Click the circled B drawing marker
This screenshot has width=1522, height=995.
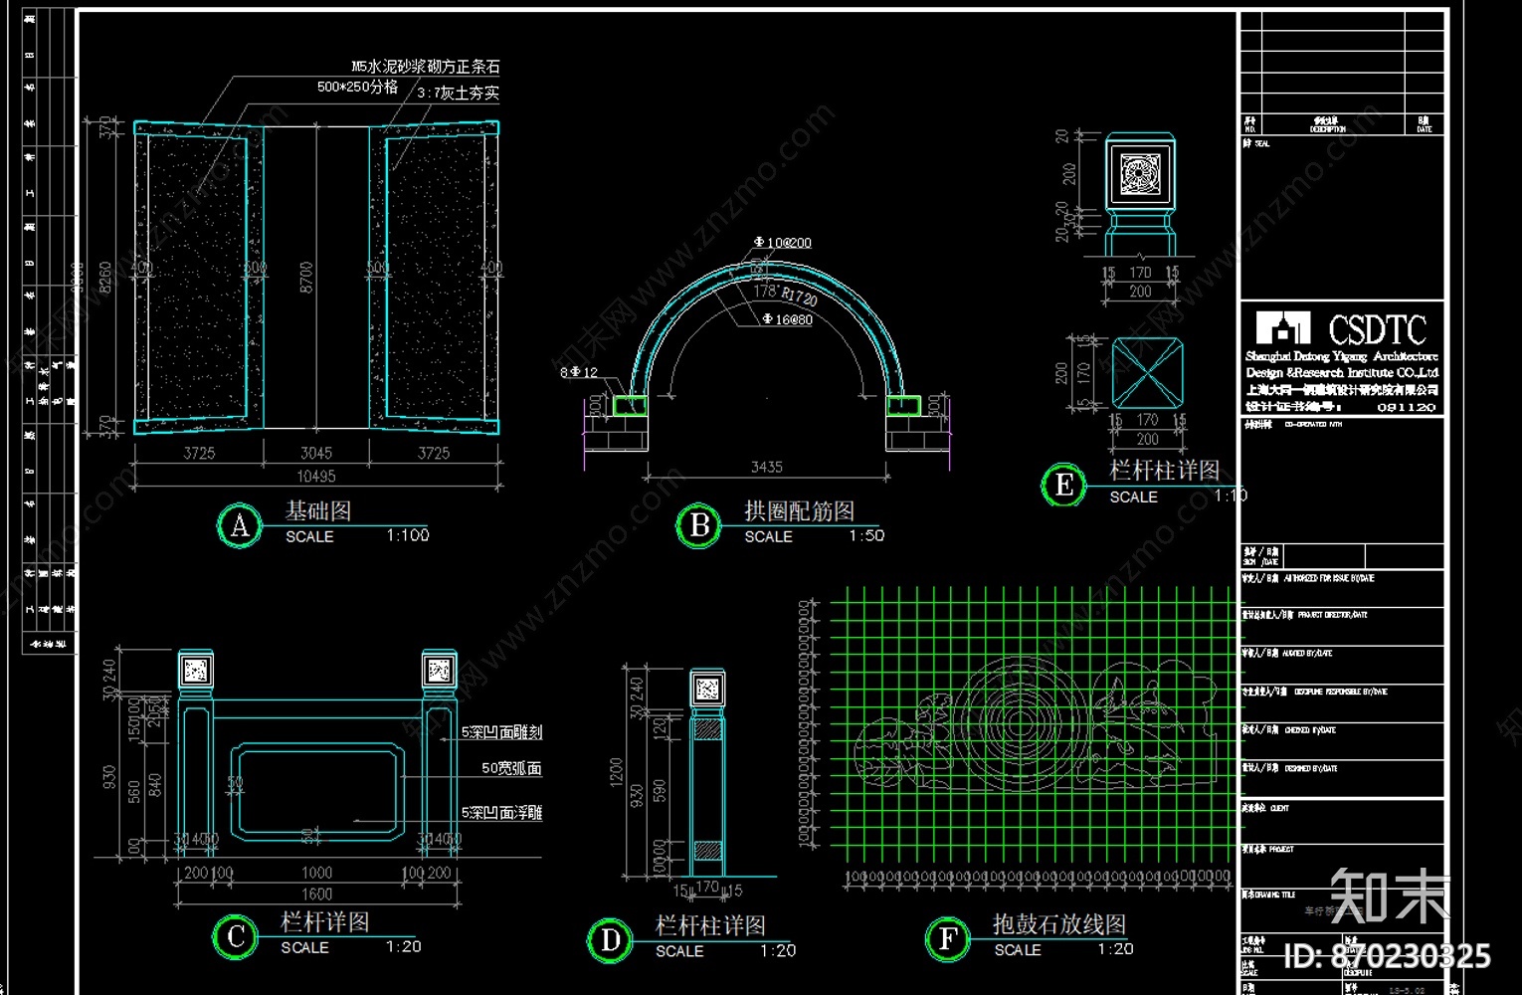(699, 525)
